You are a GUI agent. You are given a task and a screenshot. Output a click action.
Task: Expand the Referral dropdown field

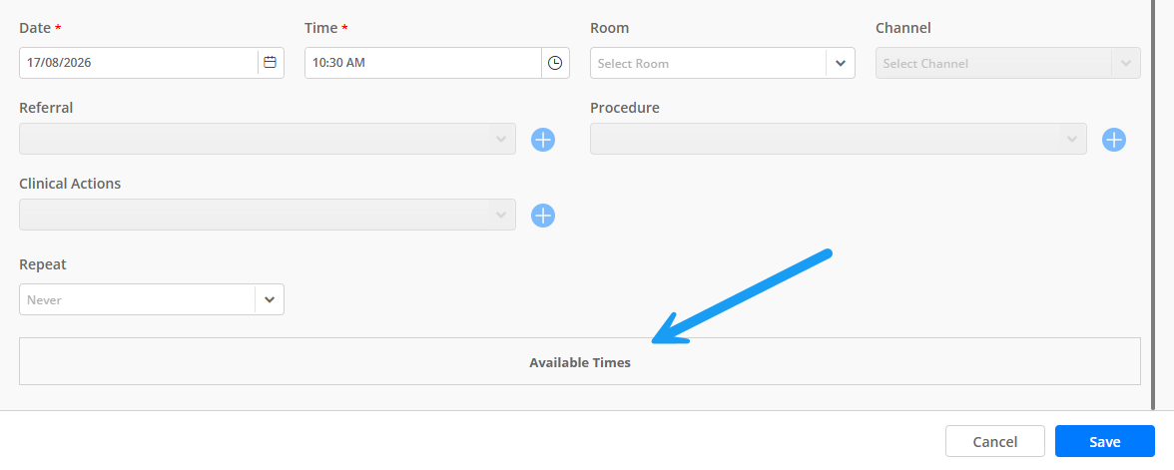[268, 140]
